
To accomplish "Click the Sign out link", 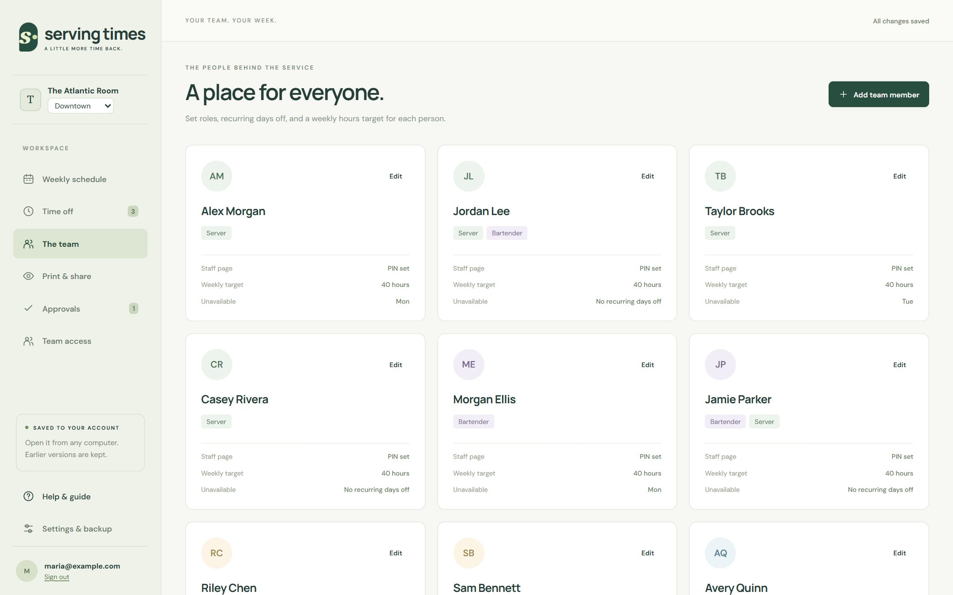I will click(56, 577).
